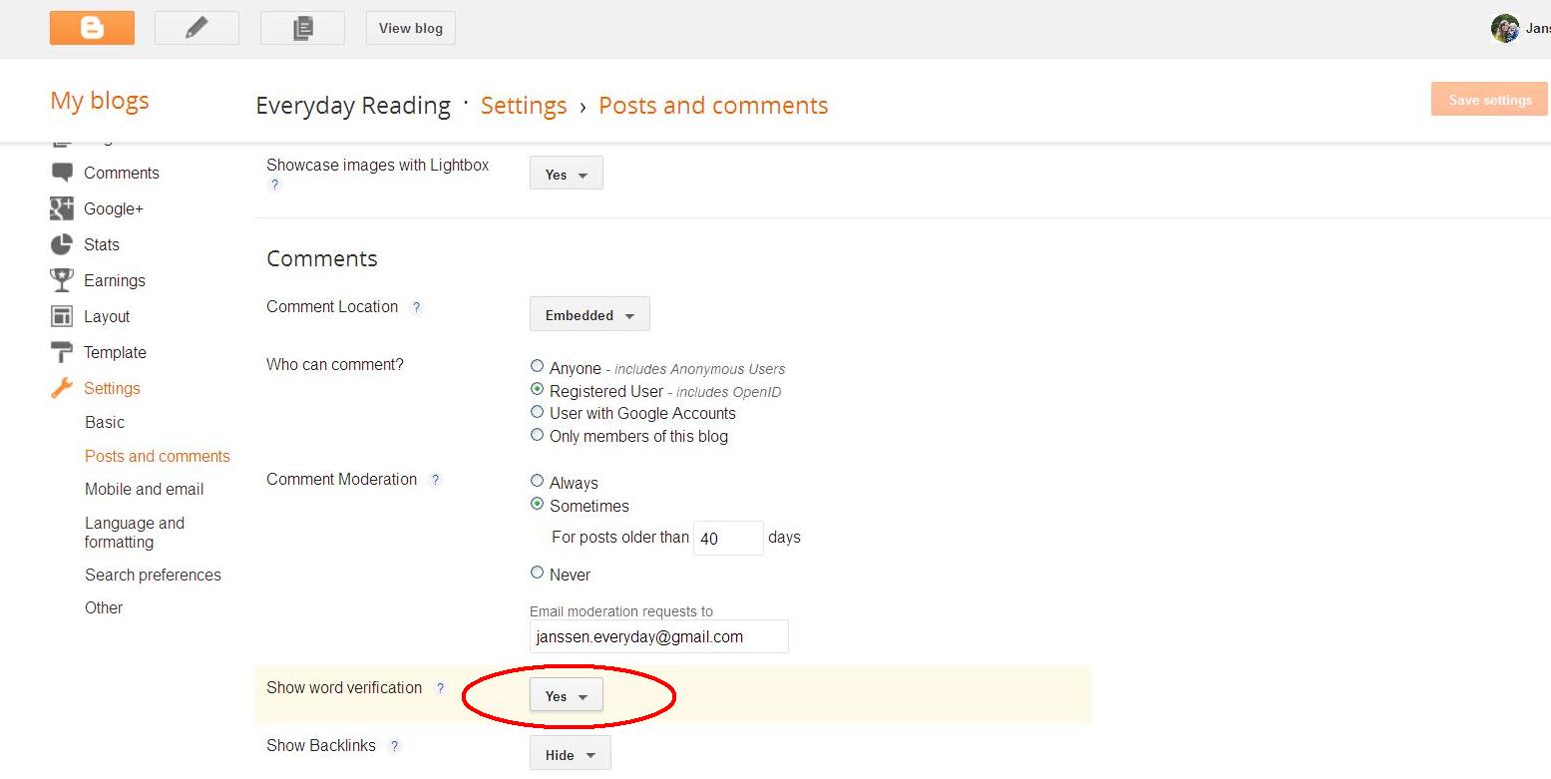
Task: Open the Show Backlinks Hide dropdown
Action: point(570,755)
